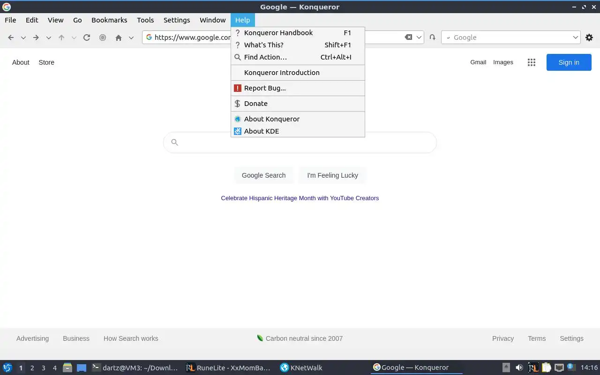The width and height of the screenshot is (600, 375).
Task: Choose Donate in Help menu
Action: [x=298, y=104]
